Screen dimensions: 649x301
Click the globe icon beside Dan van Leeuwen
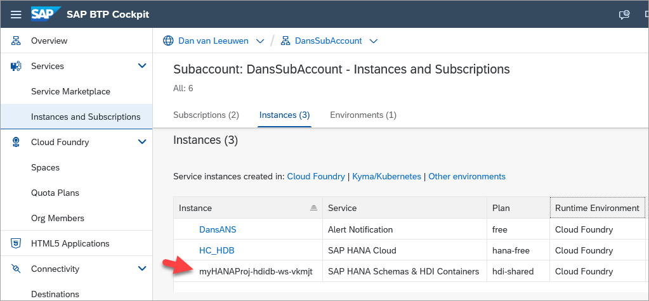pyautogui.click(x=168, y=41)
